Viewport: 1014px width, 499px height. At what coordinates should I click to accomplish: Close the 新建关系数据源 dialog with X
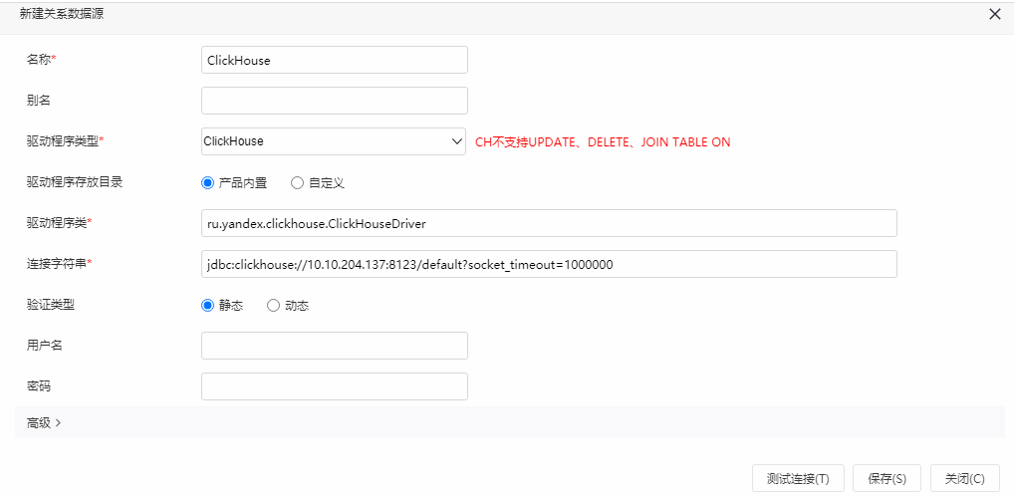tap(995, 14)
